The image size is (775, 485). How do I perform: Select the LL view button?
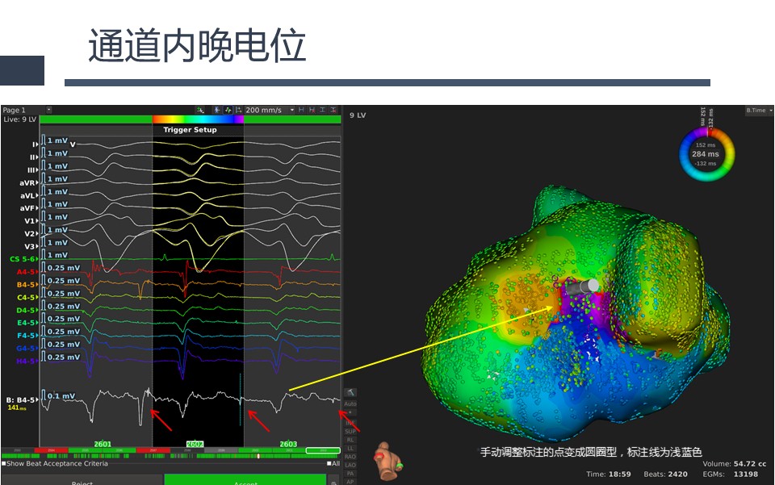pos(350,448)
